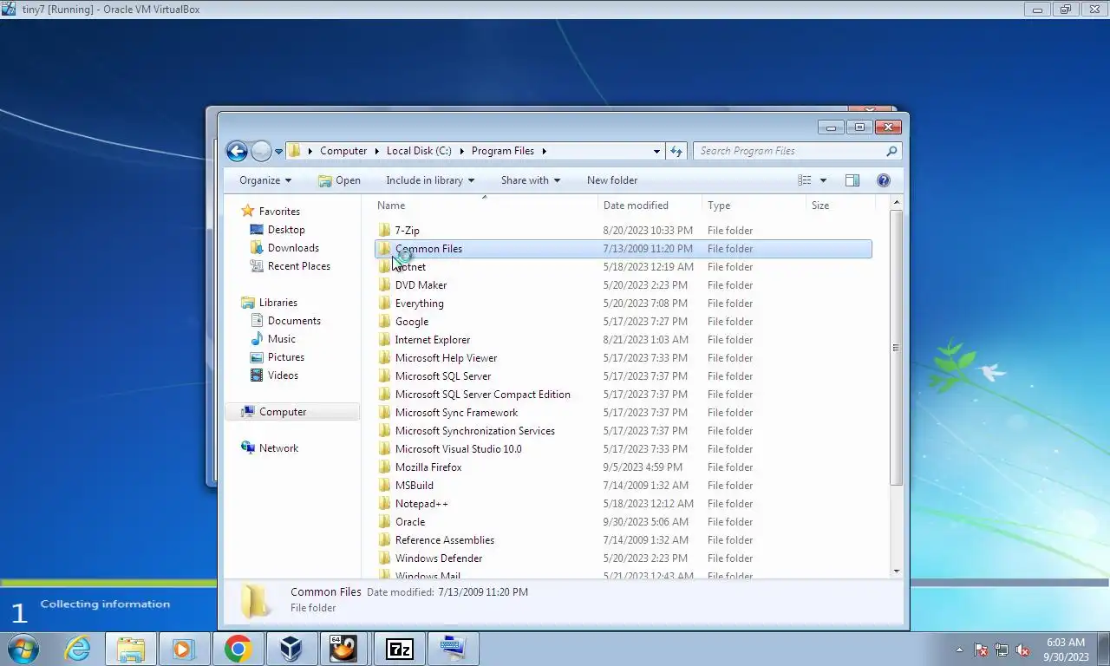Screen dimensions: 1110x666
Task: Click Local Disk (C:) breadcrumb
Action: point(419,151)
